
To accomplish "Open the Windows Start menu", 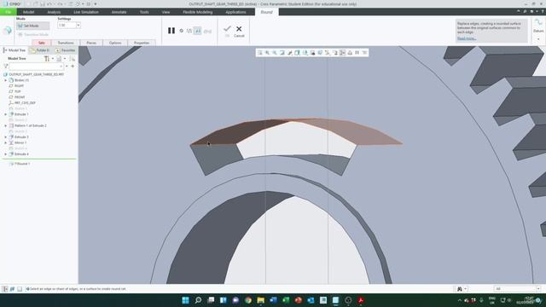I will pyautogui.click(x=186, y=300).
